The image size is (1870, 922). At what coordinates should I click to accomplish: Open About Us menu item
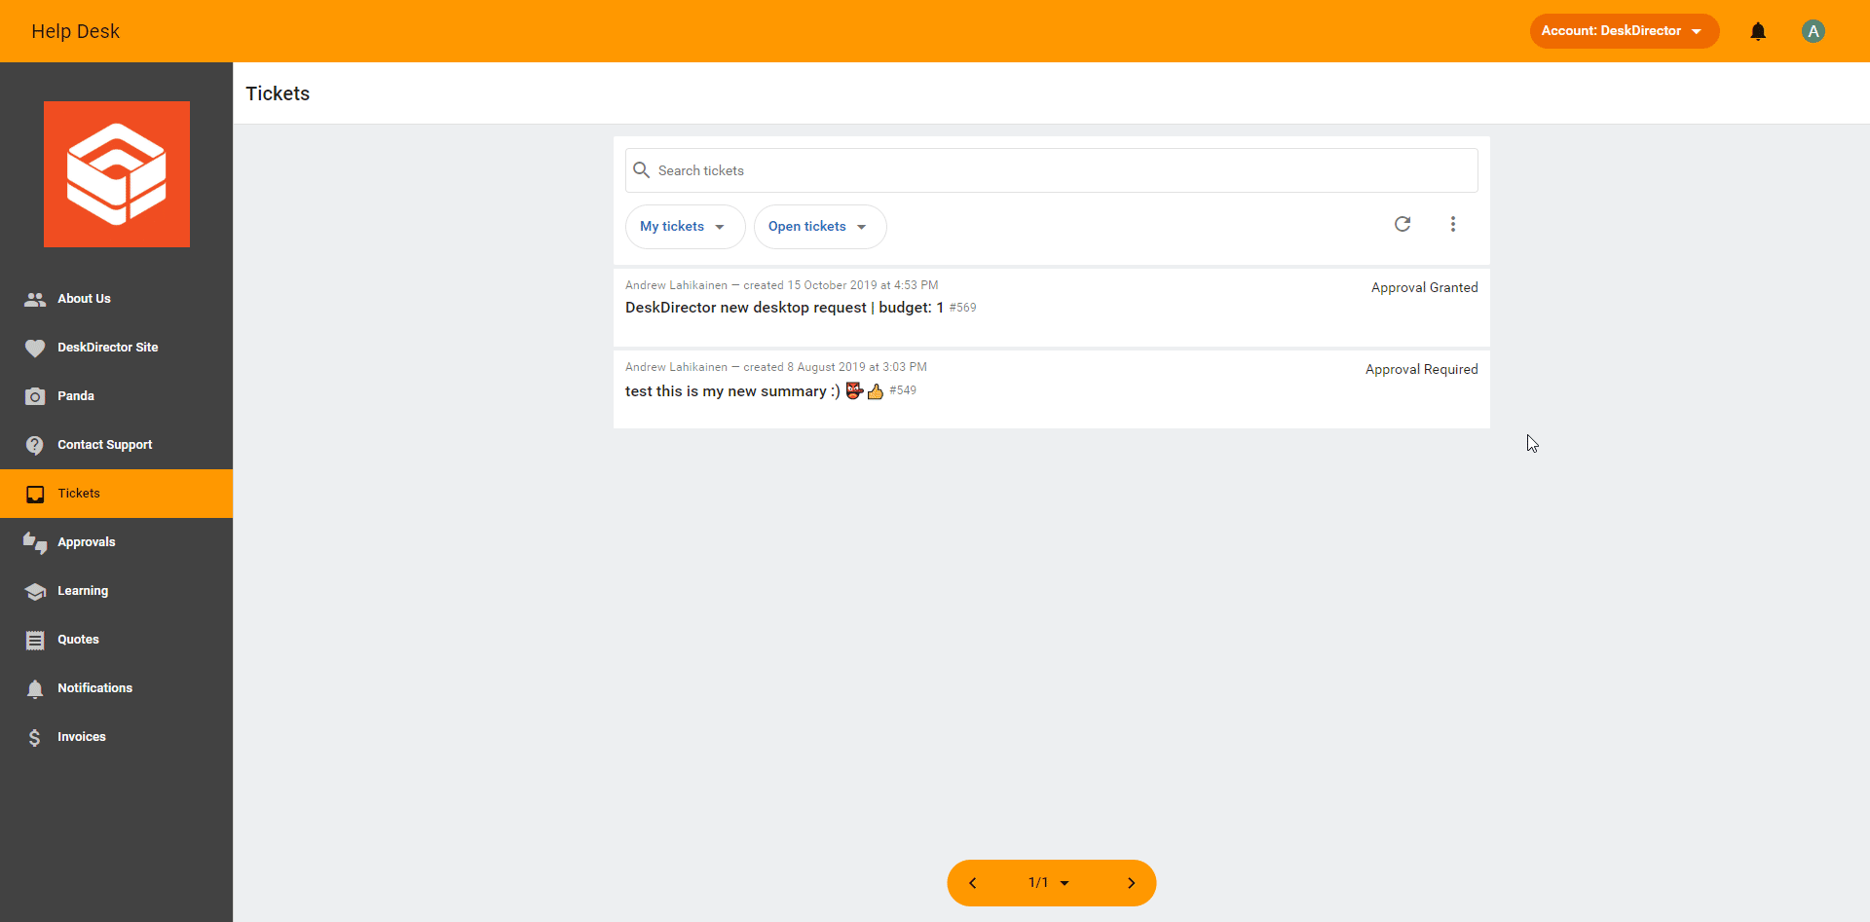click(117, 299)
